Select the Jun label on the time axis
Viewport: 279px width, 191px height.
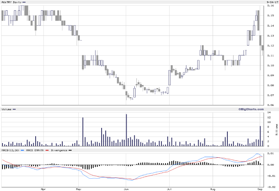(x=126, y=189)
